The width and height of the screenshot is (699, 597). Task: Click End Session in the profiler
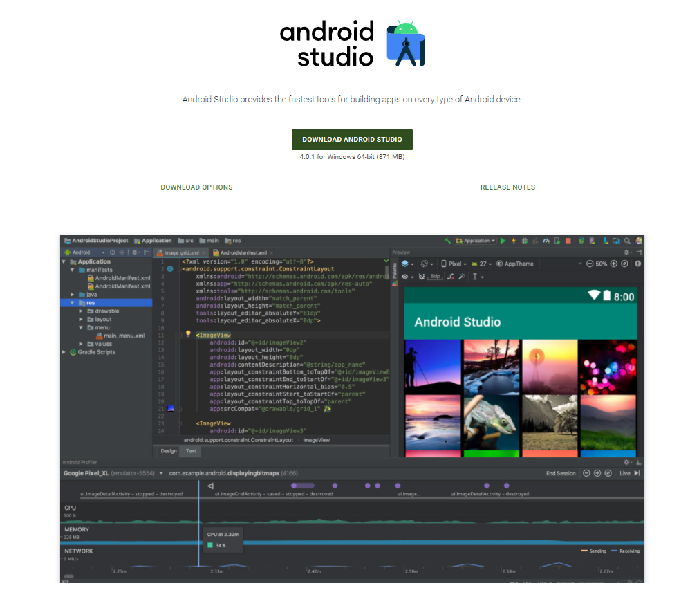561,473
